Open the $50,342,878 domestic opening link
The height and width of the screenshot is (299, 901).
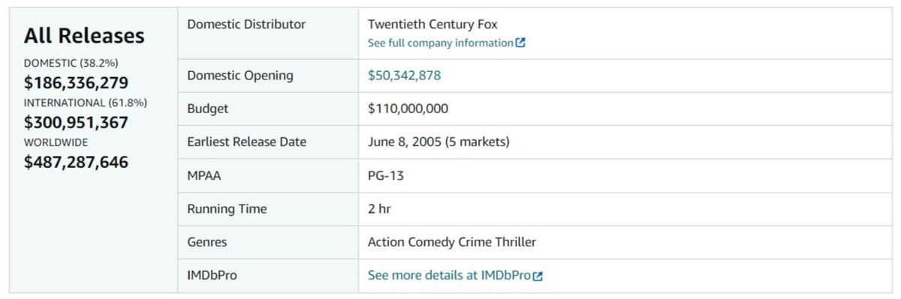coord(404,76)
